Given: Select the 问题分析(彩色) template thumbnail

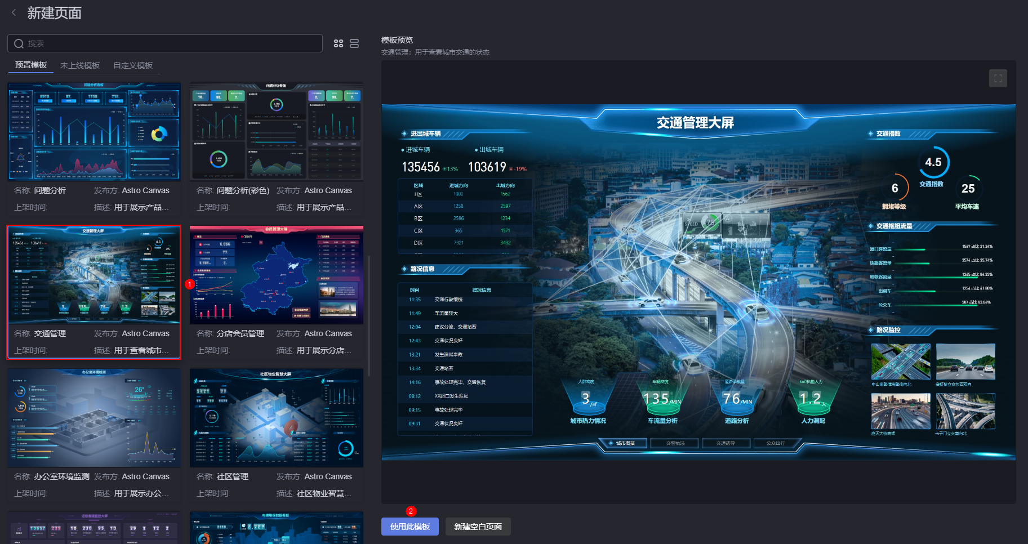Looking at the screenshot, I should point(277,132).
